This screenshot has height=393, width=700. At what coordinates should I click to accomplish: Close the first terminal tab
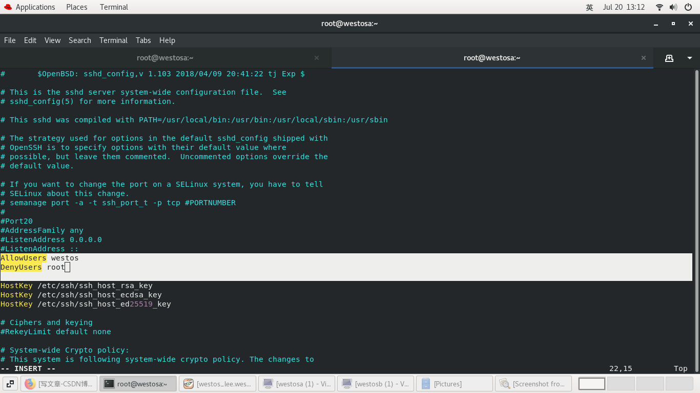pyautogui.click(x=317, y=58)
